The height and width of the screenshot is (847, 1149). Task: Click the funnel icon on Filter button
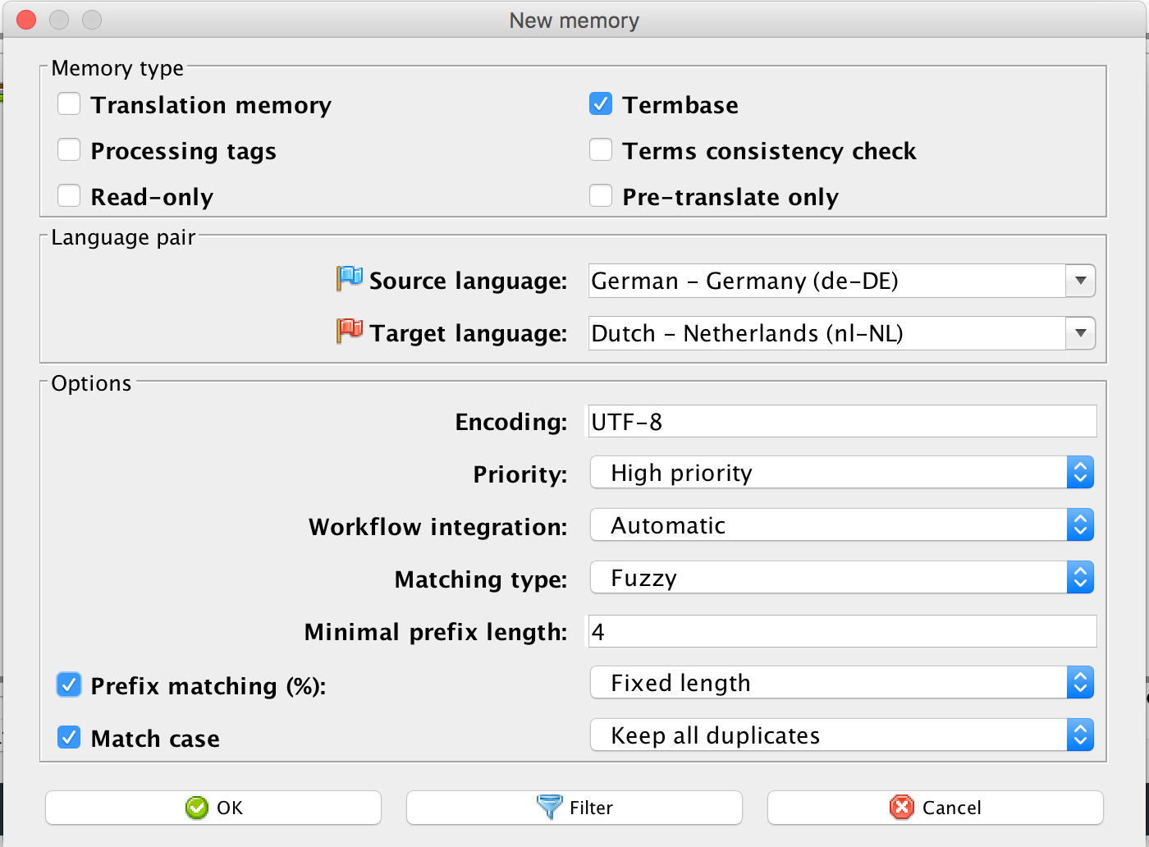pos(549,807)
